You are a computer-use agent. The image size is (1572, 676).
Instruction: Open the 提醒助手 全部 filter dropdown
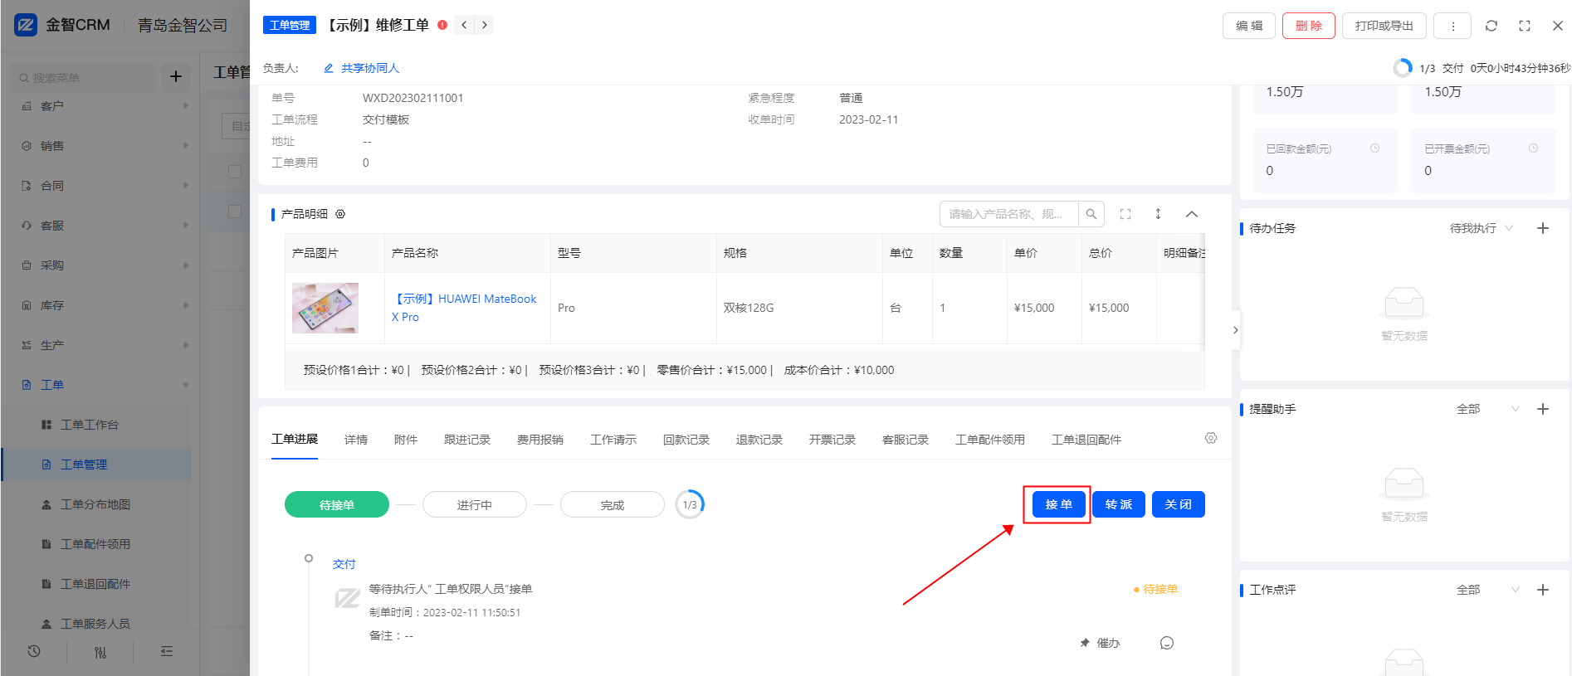[1488, 409]
